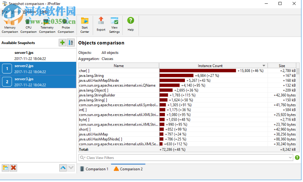Click the All objects value
This screenshot has height=182, width=303.
tap(110, 52)
